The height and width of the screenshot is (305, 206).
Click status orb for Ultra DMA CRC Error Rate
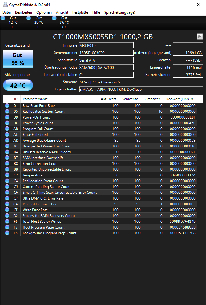click(7, 198)
